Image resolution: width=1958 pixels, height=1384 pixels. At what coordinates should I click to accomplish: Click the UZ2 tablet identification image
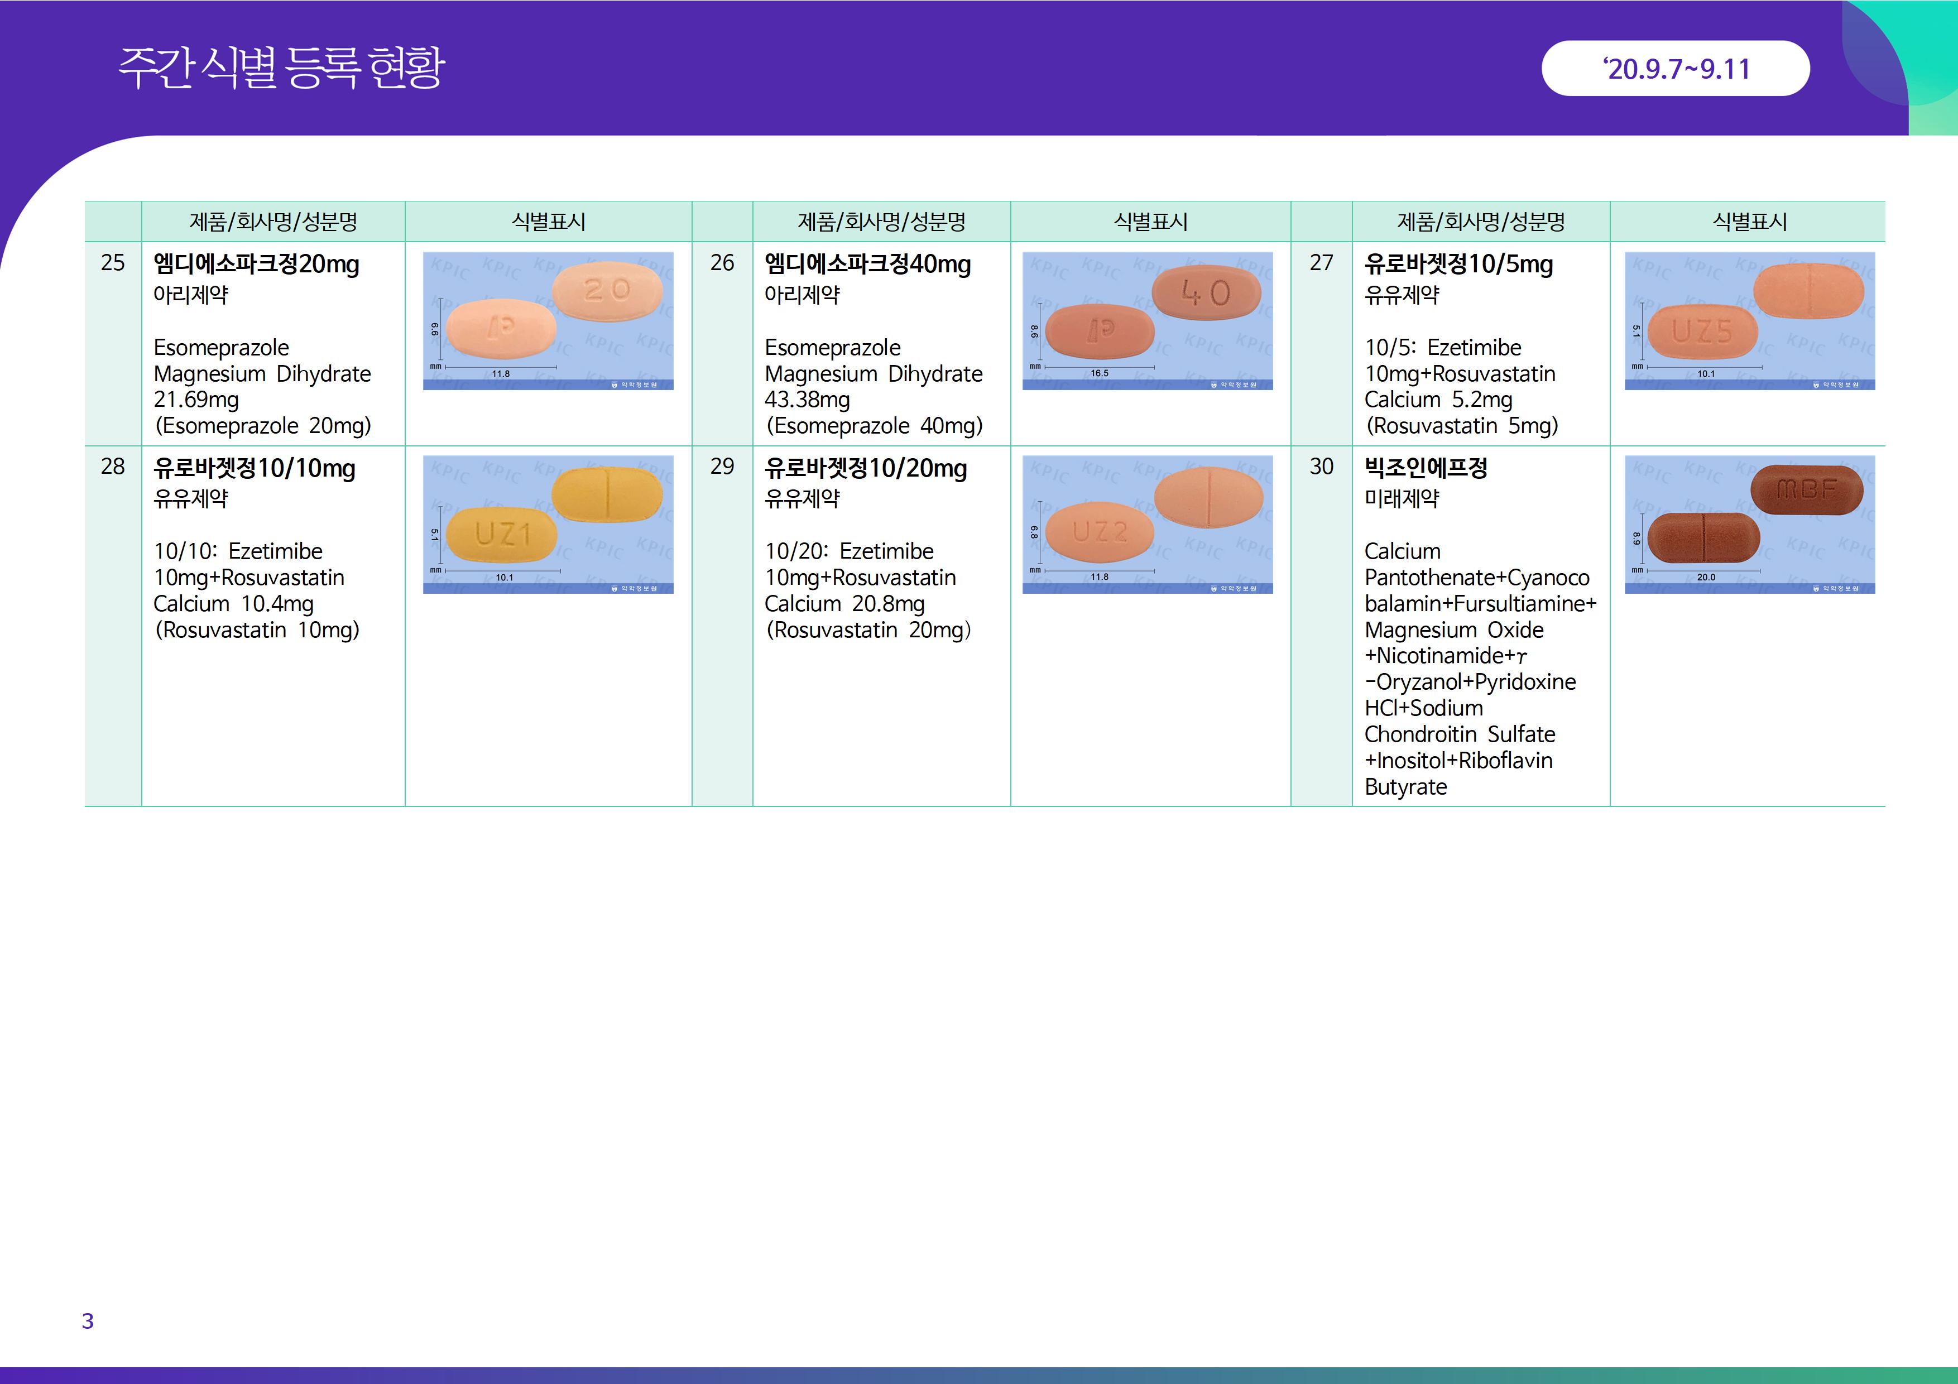pos(1147,525)
